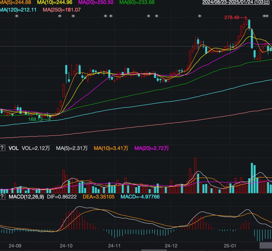Click the first asterisk marker above September

coord(17,16)
